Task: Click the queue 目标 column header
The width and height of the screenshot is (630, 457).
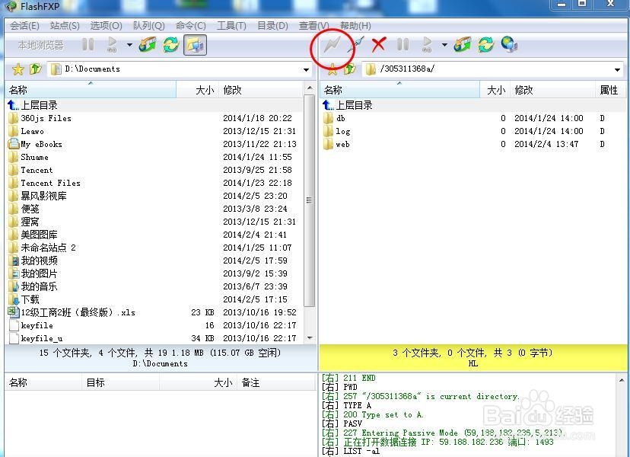Action: [120, 382]
